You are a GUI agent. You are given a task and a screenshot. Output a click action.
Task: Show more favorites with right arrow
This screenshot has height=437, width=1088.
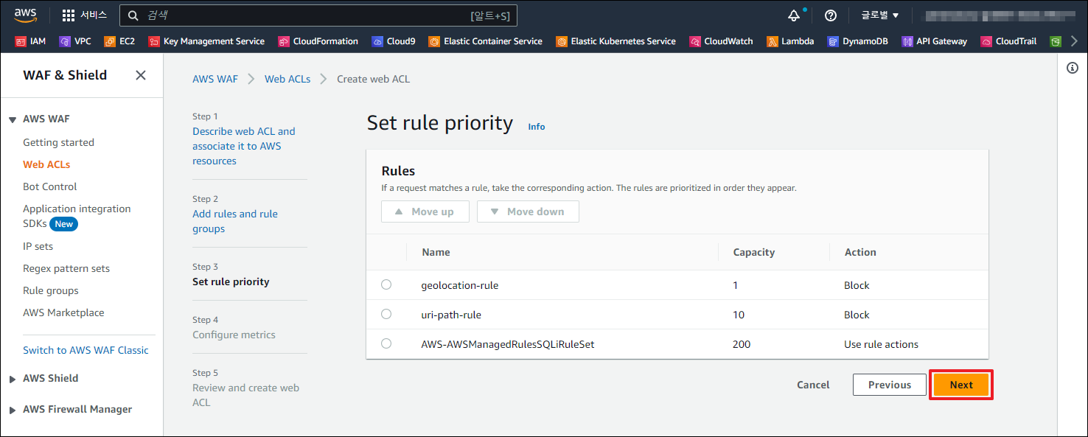(x=1074, y=41)
